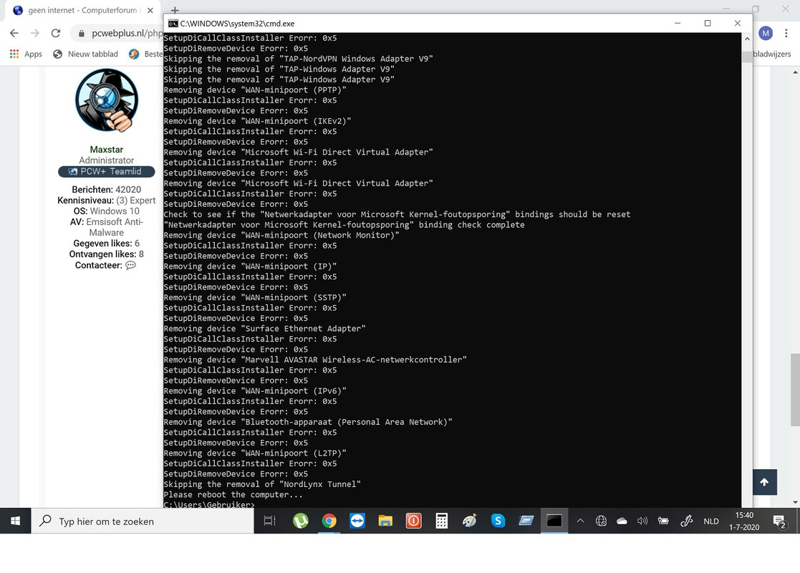Screen dimensions: 800x573
Task: Open network status tray icon
Action: [x=601, y=521]
